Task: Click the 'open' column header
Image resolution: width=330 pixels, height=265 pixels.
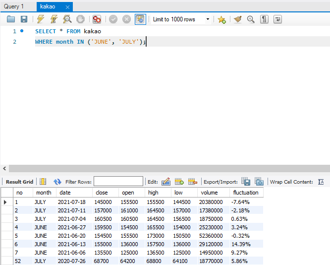Action: pyautogui.click(x=132, y=193)
